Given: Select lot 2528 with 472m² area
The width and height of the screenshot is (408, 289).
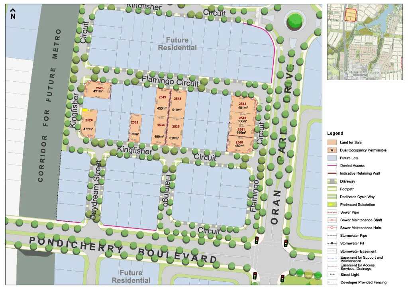Looking at the screenshot, I should [x=89, y=124].
